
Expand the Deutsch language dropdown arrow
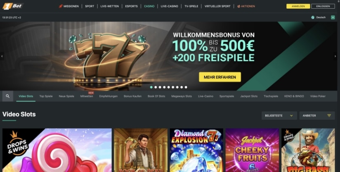coord(333,17)
